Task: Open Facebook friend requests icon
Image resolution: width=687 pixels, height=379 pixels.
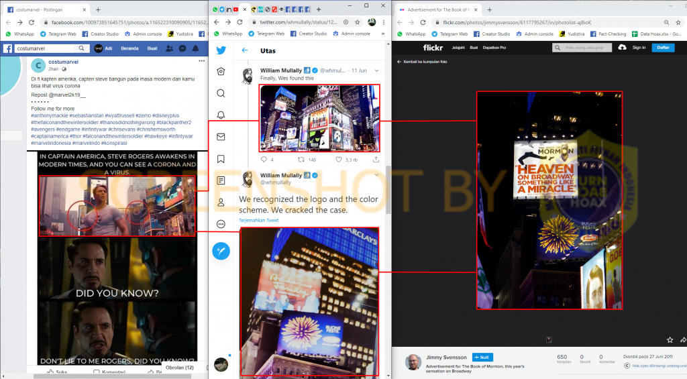Action: click(169, 48)
